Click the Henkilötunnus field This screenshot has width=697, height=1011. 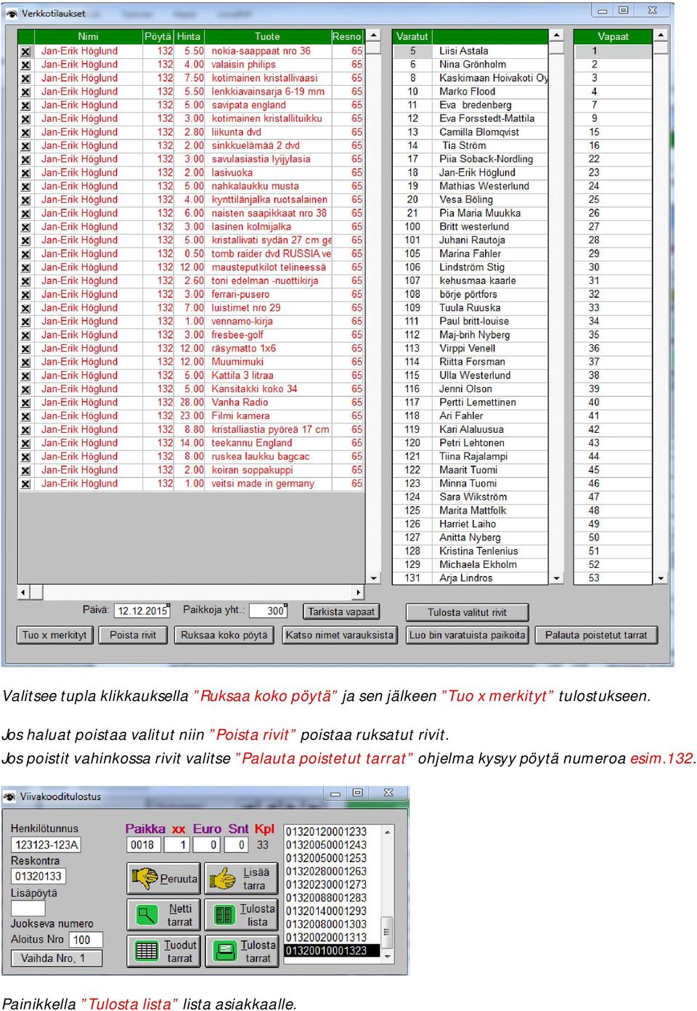[x=46, y=845]
